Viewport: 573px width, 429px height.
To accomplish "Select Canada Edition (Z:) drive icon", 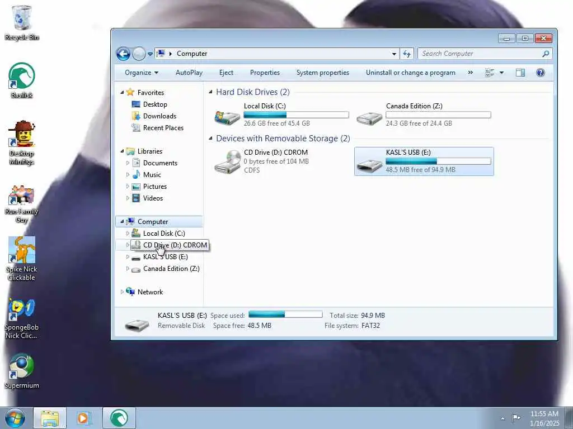I will (x=369, y=118).
